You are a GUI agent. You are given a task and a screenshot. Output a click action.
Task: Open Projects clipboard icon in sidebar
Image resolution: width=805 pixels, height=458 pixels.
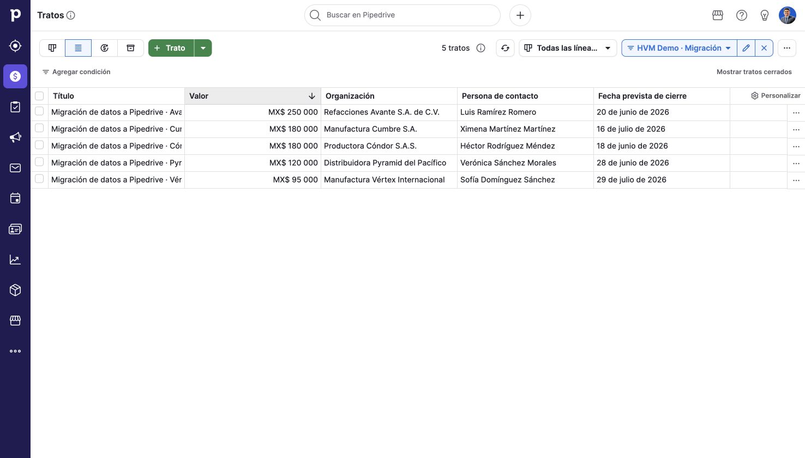15,107
